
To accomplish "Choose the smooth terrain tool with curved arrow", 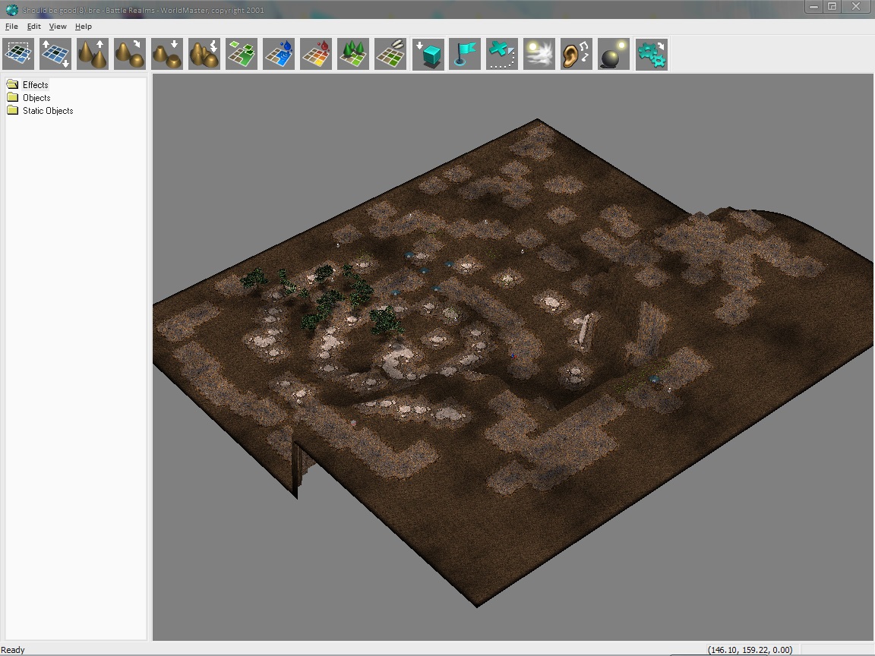I will pos(129,54).
